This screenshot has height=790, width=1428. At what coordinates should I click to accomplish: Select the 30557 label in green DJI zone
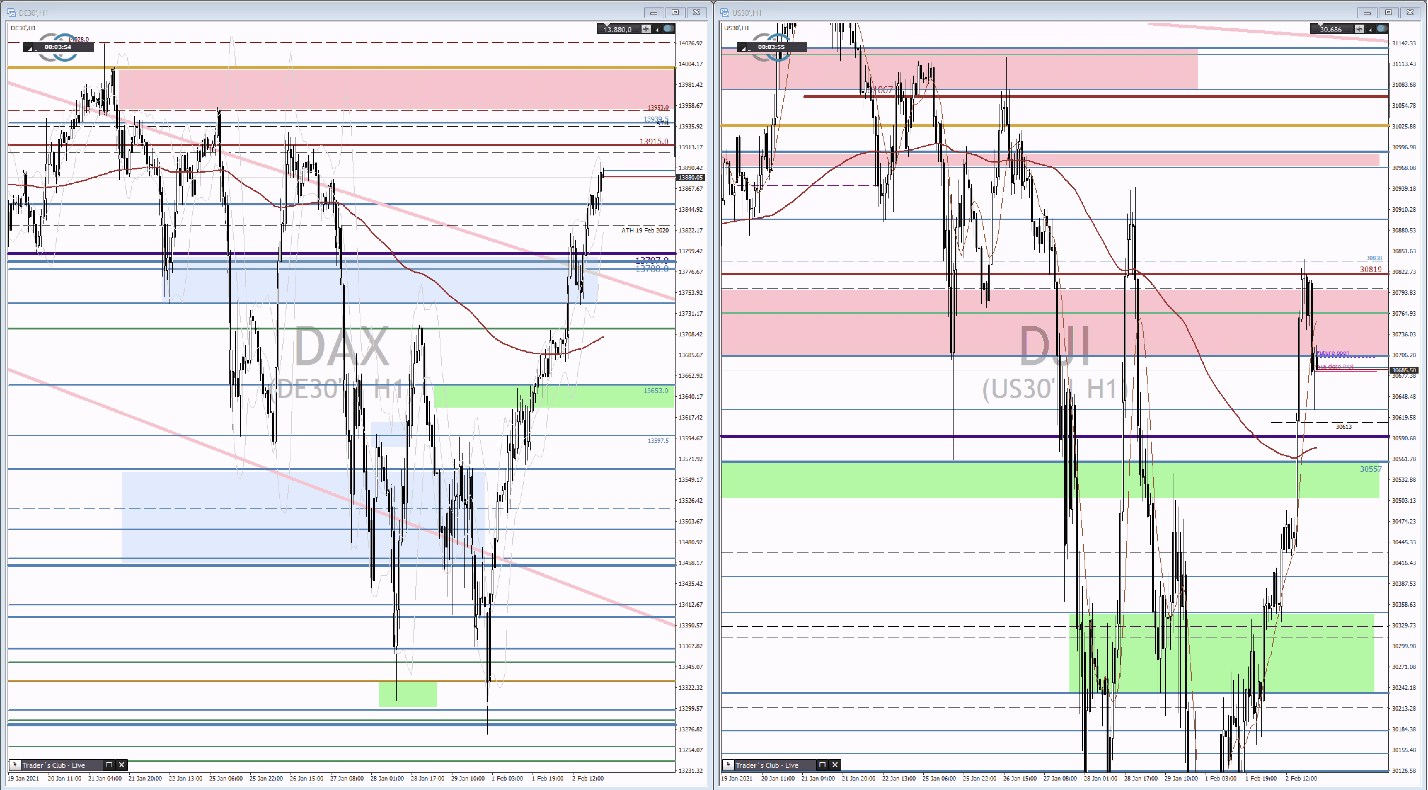click(x=1371, y=469)
